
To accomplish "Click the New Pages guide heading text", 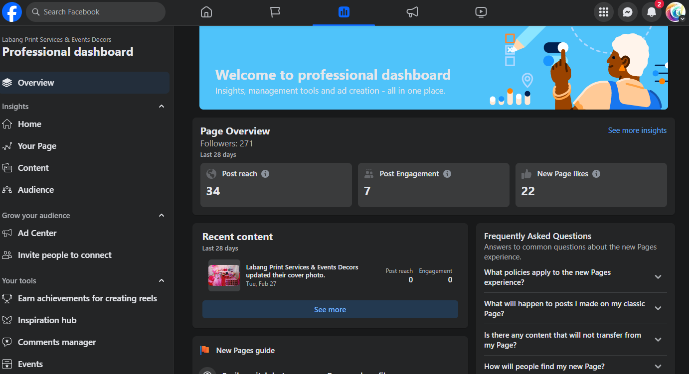I will click(245, 351).
